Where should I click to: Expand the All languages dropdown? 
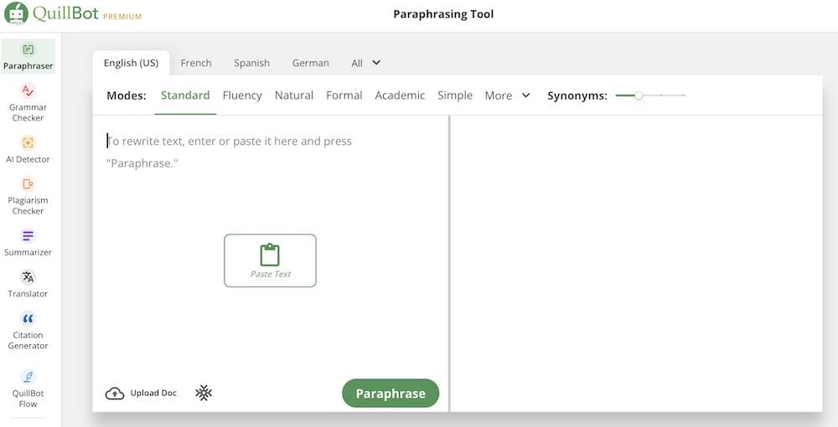[366, 63]
